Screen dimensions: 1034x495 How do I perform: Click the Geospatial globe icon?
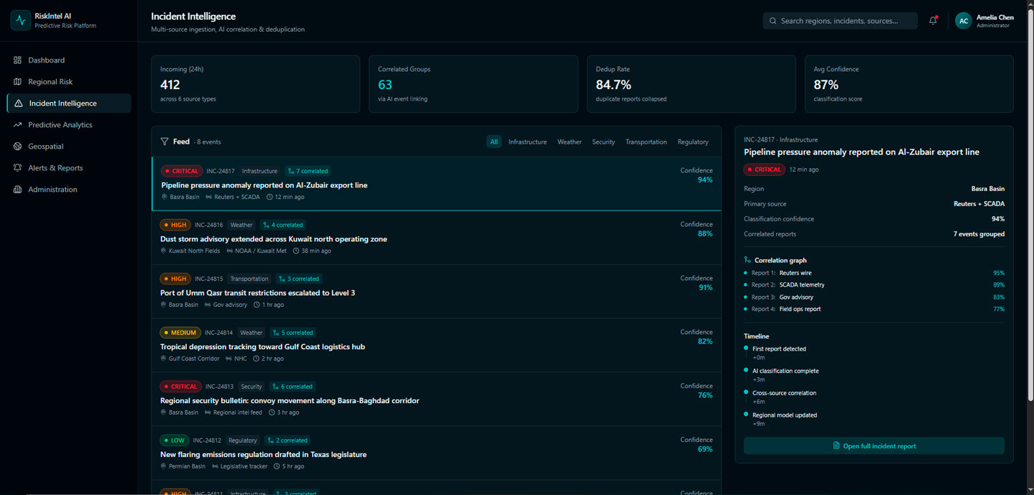(18, 147)
